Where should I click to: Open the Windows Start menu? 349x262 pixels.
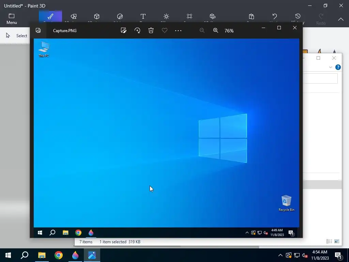click(8, 255)
